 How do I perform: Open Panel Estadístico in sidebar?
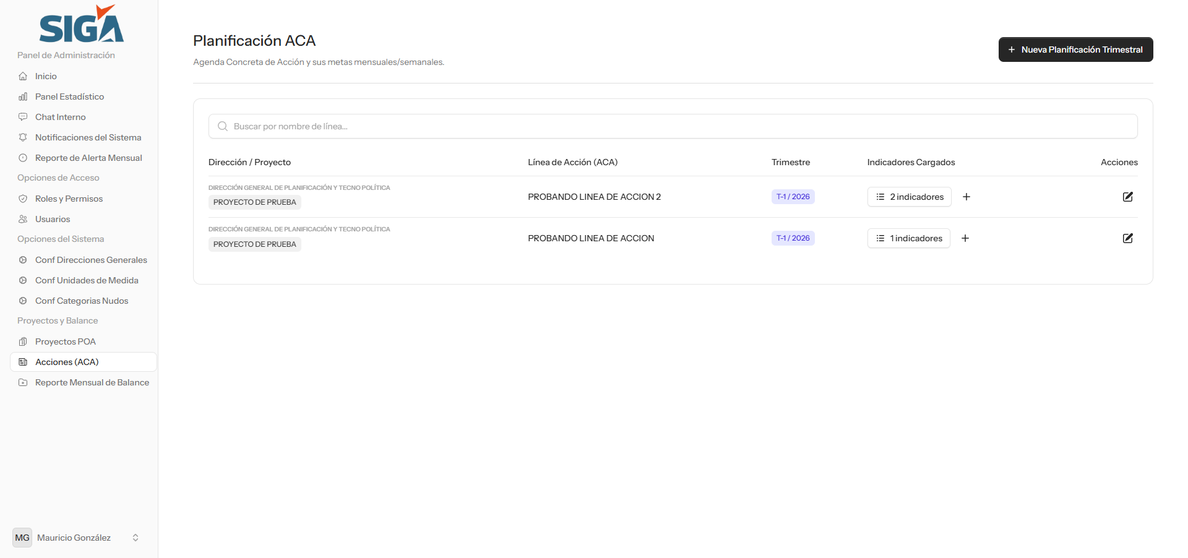(x=69, y=97)
